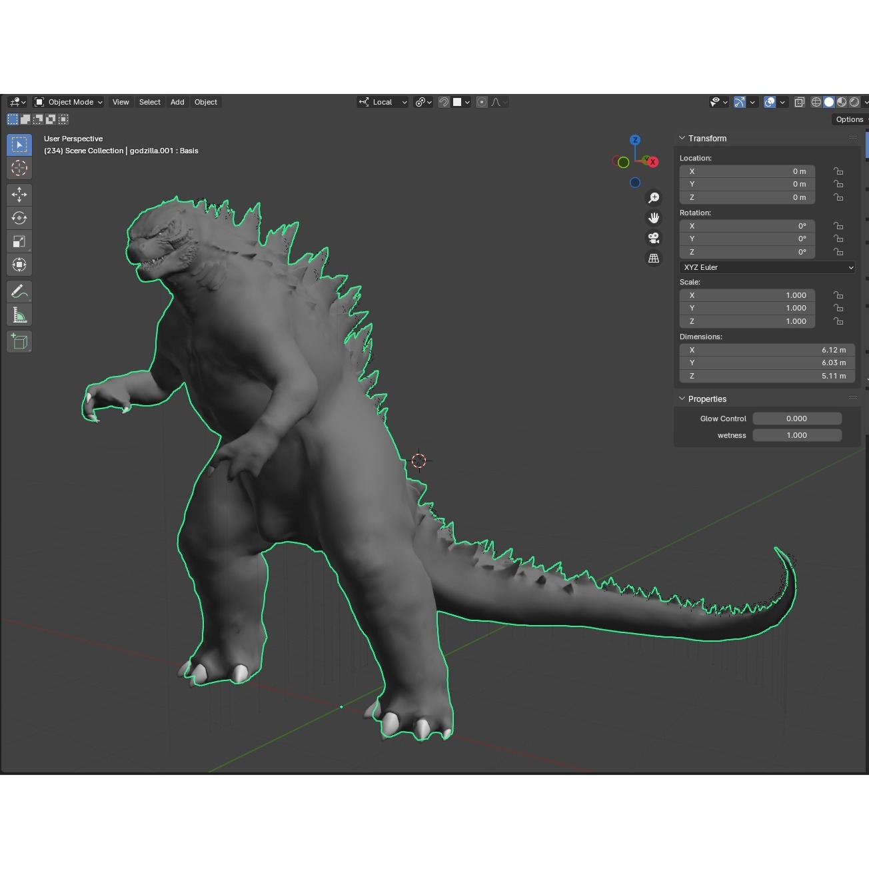The height and width of the screenshot is (869, 869).
Task: Adjust the Glow Control slider
Action: click(797, 419)
